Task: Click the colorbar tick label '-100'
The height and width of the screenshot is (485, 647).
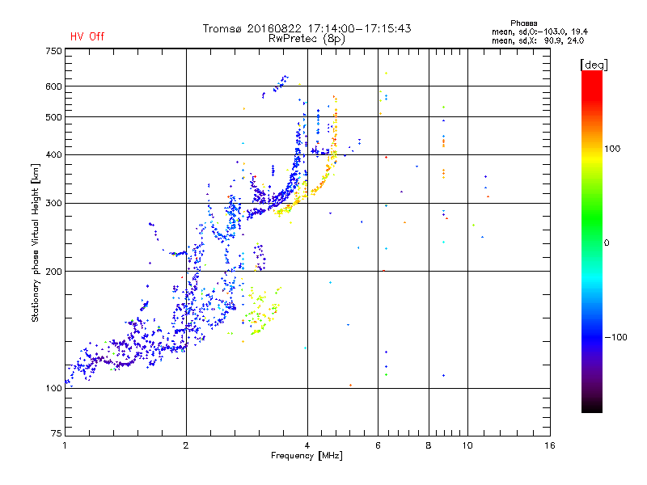Action: [615, 337]
